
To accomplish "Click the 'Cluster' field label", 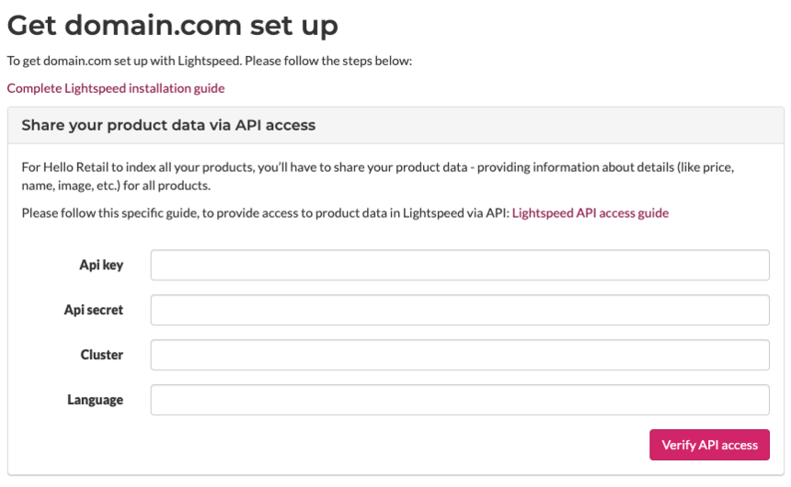I will click(102, 355).
